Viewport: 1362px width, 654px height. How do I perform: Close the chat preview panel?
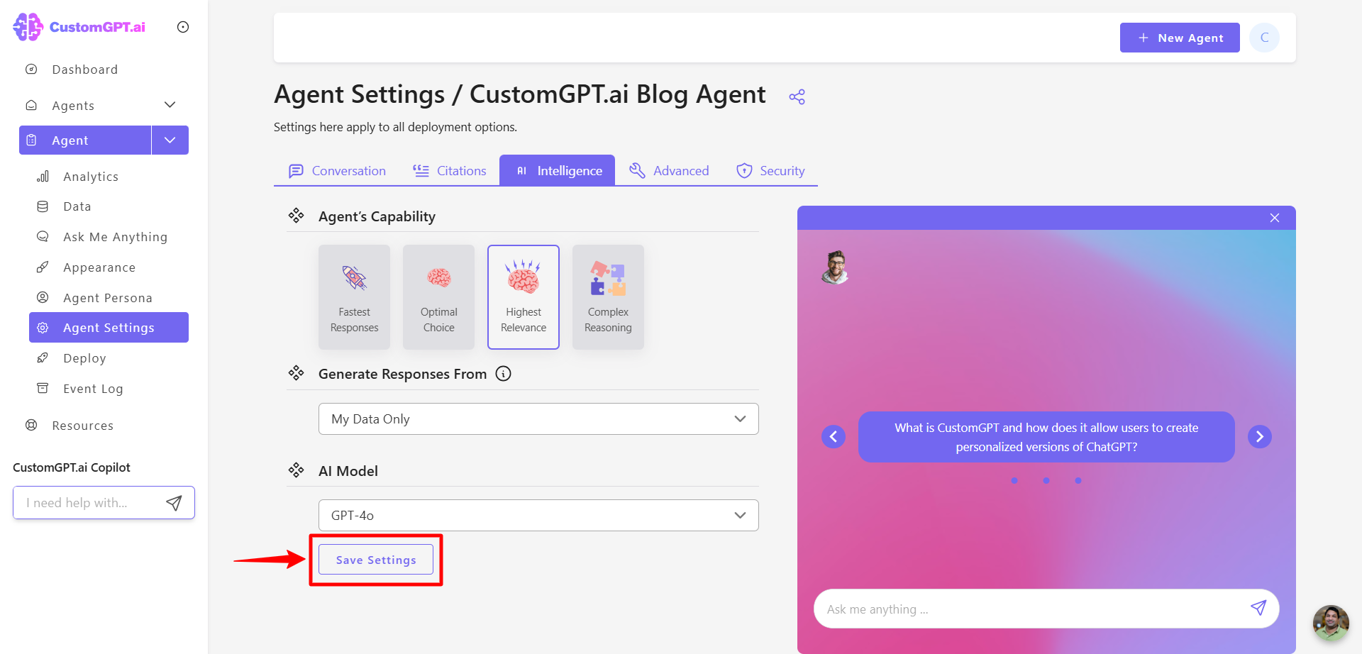1275,218
